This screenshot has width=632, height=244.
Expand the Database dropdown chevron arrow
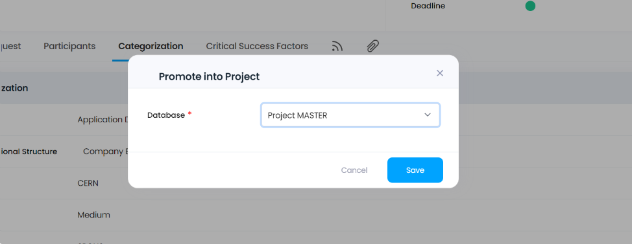tap(427, 115)
